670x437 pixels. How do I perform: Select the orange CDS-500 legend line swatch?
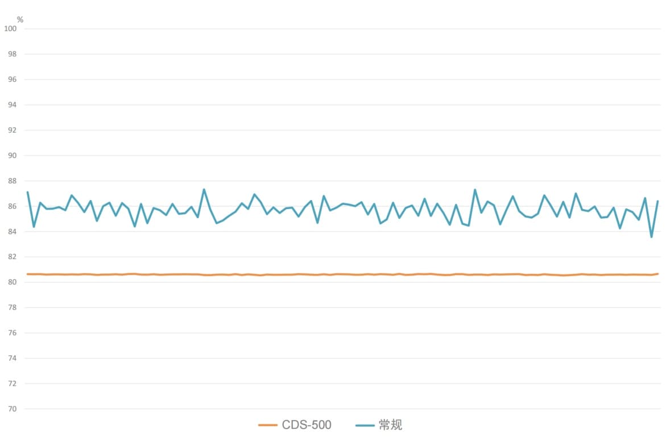(x=268, y=425)
